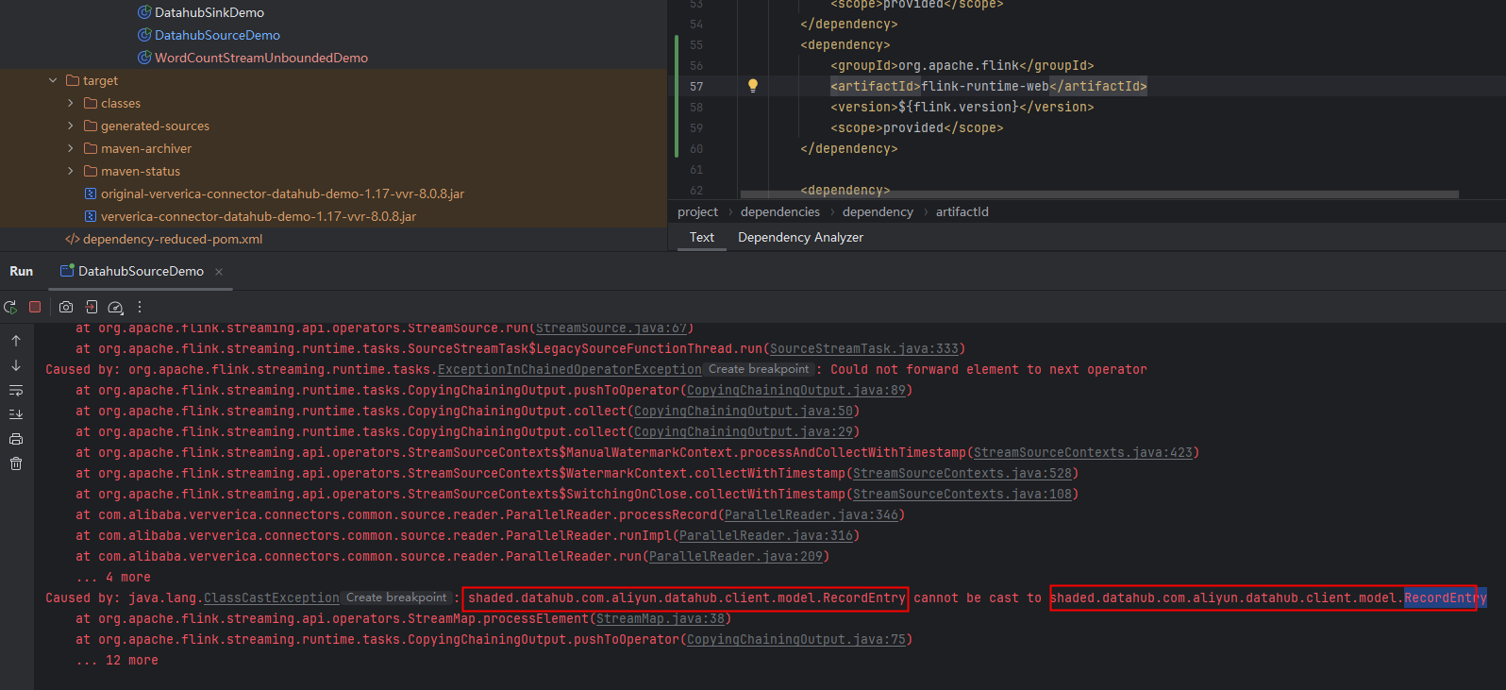Open WordCountStreamUnboundedDemo class

[260, 58]
